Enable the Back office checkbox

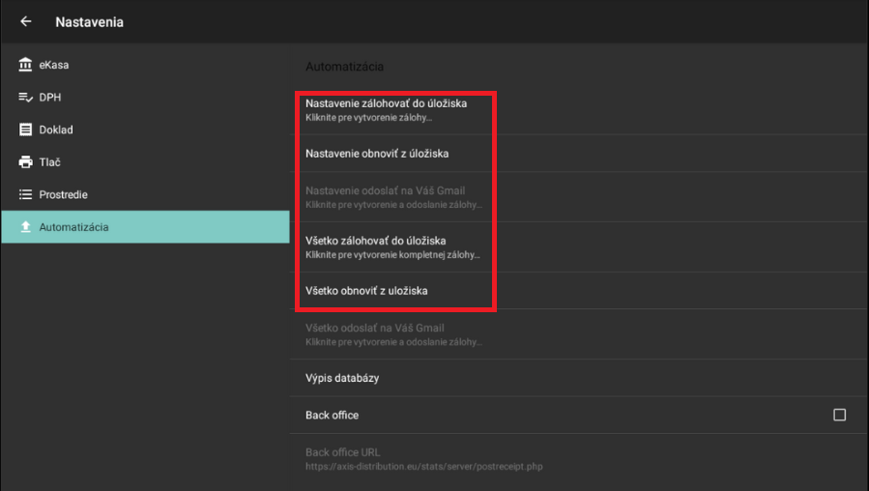[839, 415]
